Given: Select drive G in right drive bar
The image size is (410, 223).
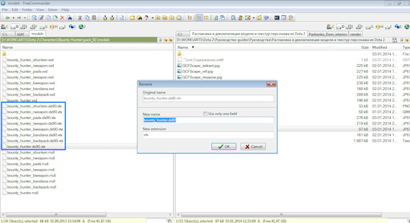Looking at the screenshot, I should point(369,27).
